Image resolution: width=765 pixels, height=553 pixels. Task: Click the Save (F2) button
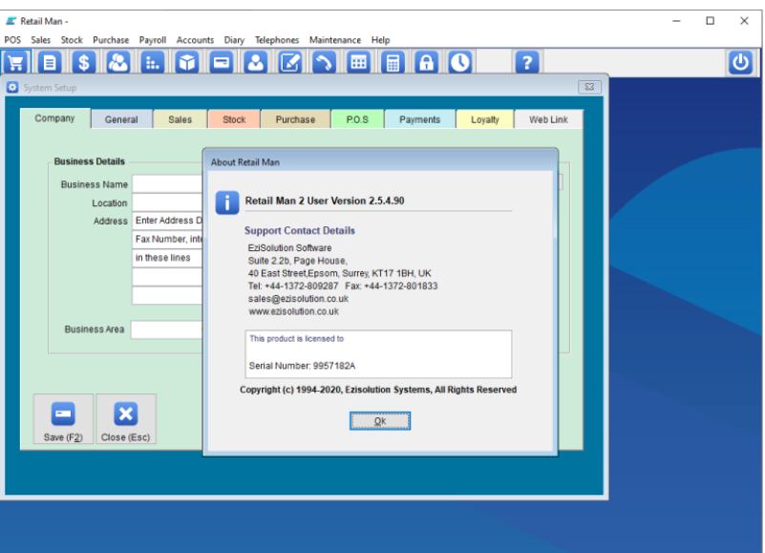pyautogui.click(x=63, y=420)
